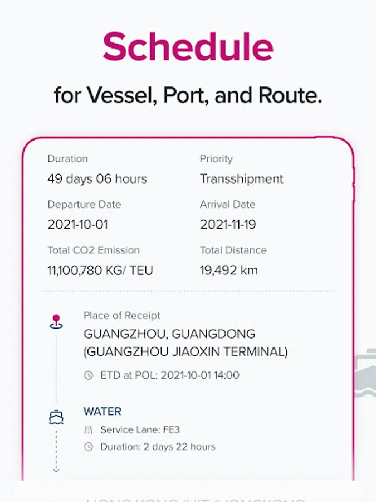
Task: Select arrival date 2021-11-19
Action: click(x=228, y=225)
